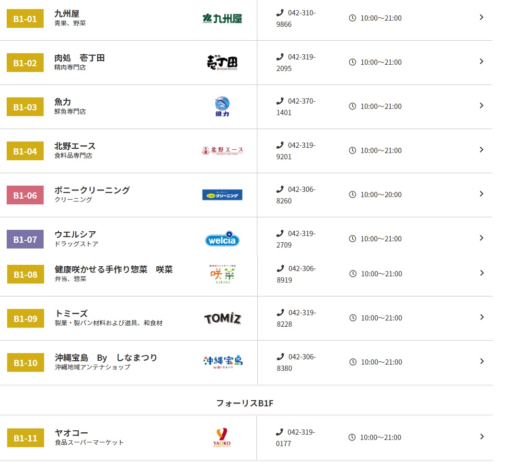Open the ウエルシア shop link
This screenshot has width=508, height=474.
coord(75,234)
